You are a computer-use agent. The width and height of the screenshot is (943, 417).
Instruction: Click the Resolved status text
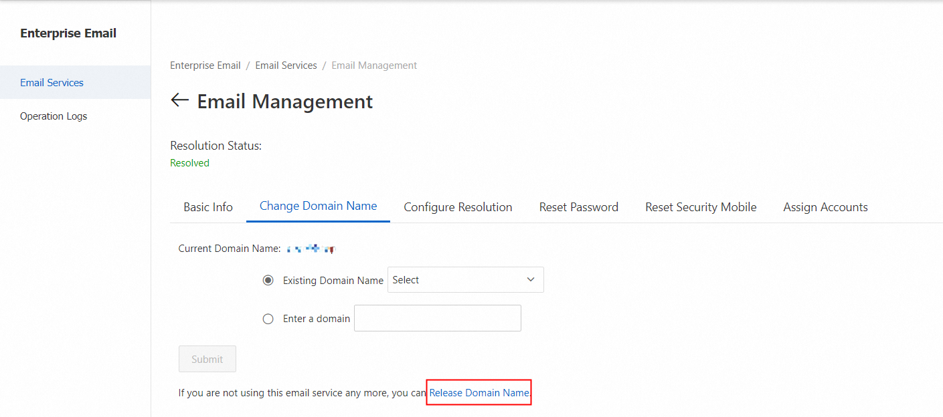pyautogui.click(x=189, y=163)
